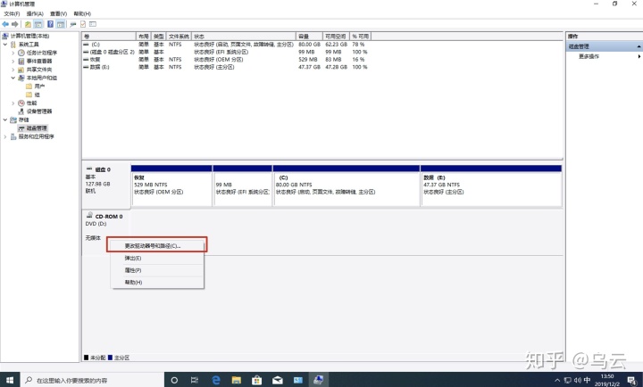This screenshot has width=643, height=387.
Task: Open the 查看(V) menu
Action: click(x=59, y=14)
